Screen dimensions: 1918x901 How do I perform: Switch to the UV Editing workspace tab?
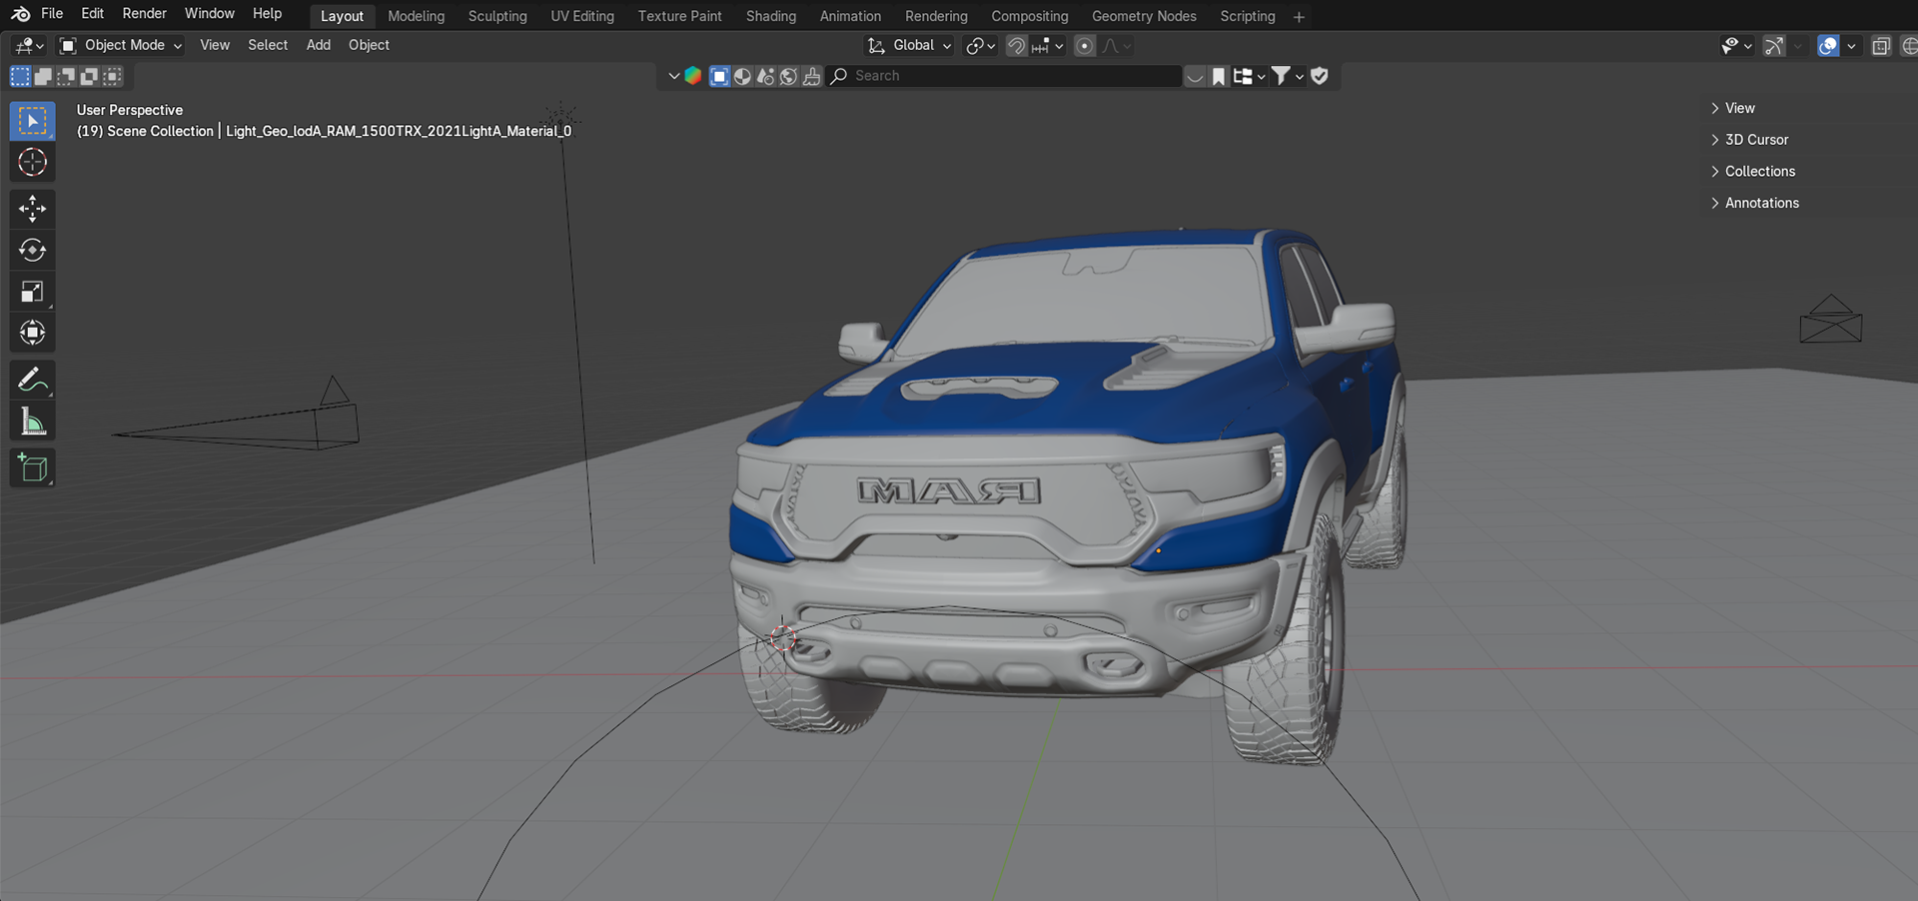(582, 16)
